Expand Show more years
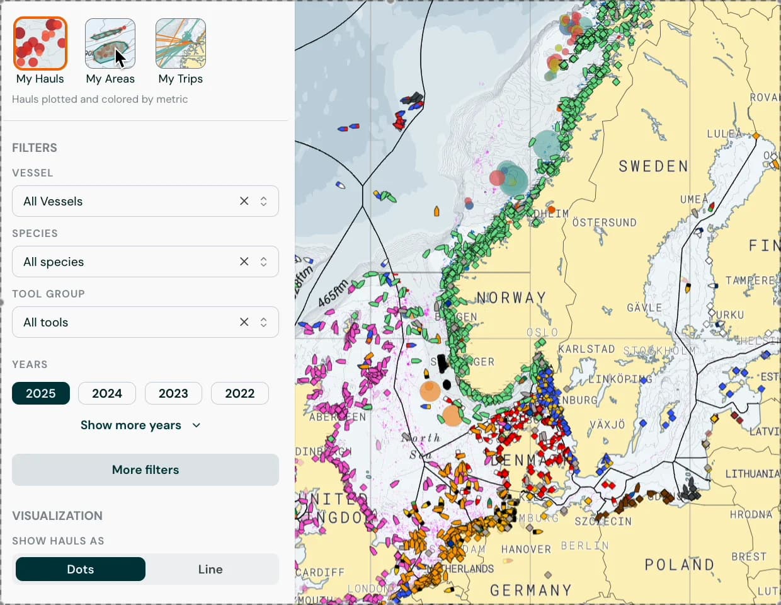Screen dimensions: 781x605 click(x=141, y=425)
